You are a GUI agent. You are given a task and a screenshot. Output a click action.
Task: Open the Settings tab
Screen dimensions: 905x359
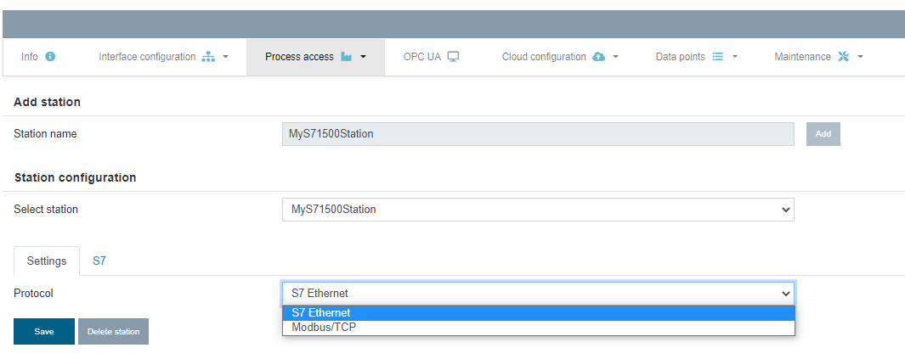coord(47,261)
